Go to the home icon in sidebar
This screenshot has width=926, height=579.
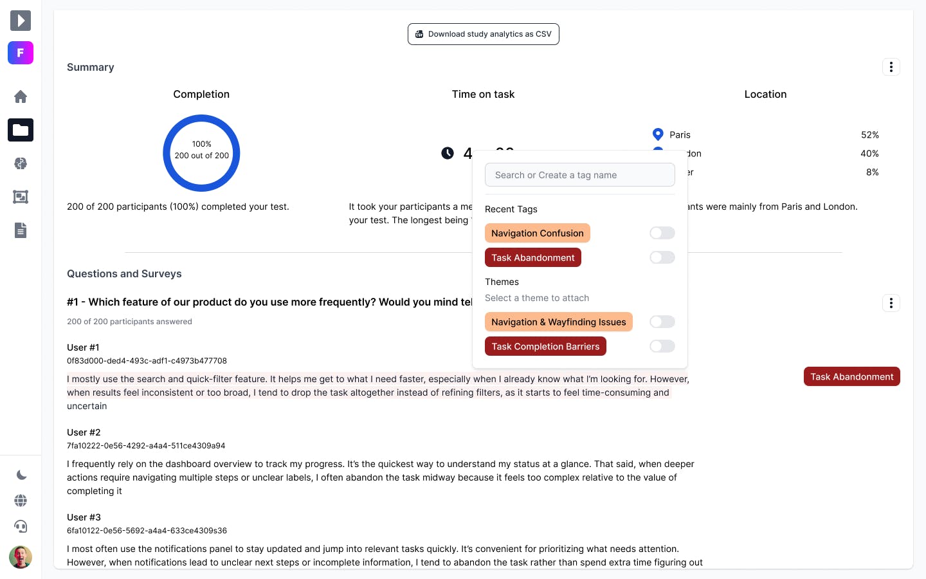[21, 96]
